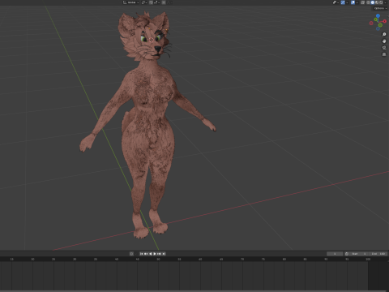Toggle proportional editing

pos(164,2)
